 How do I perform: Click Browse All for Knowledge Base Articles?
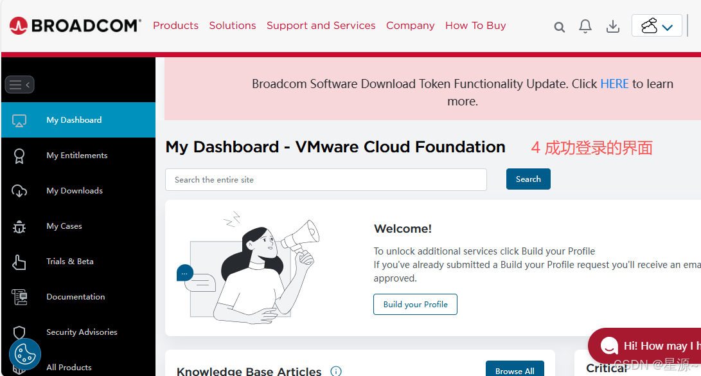[x=515, y=370]
